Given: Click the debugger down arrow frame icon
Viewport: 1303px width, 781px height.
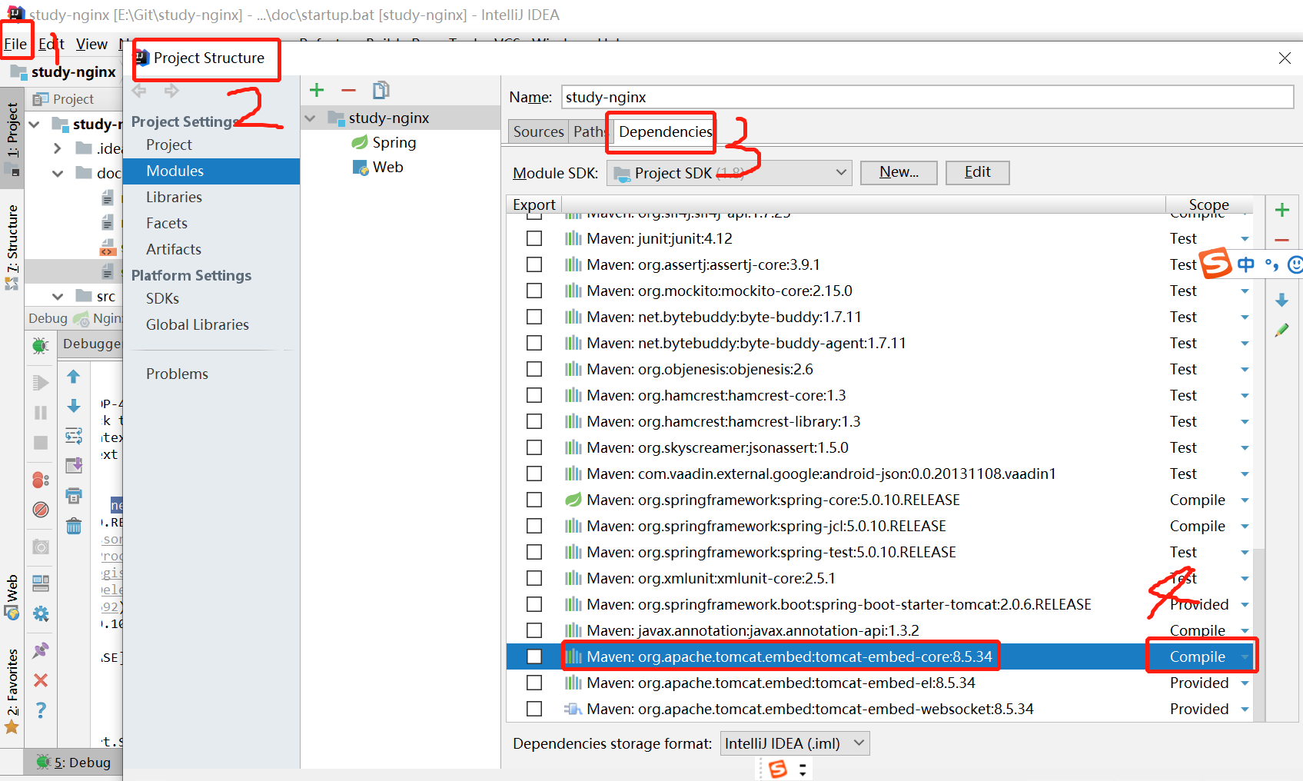Looking at the screenshot, I should pos(73,406).
